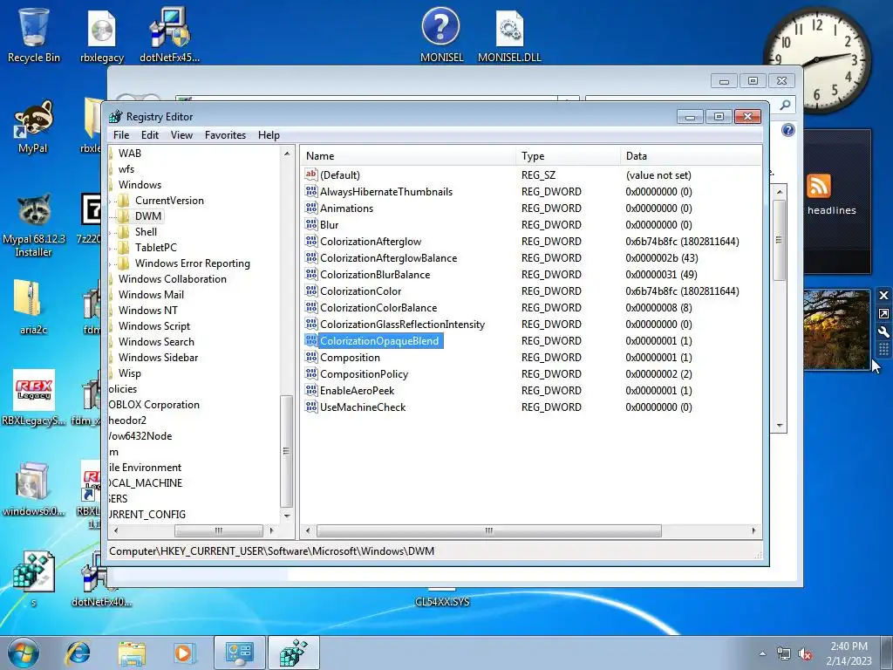Select the Windows NT key
Viewport: 893px width, 670px height.
[148, 311]
